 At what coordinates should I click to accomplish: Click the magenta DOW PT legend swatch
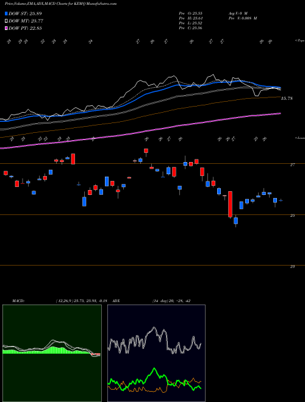pyautogui.click(x=6, y=28)
